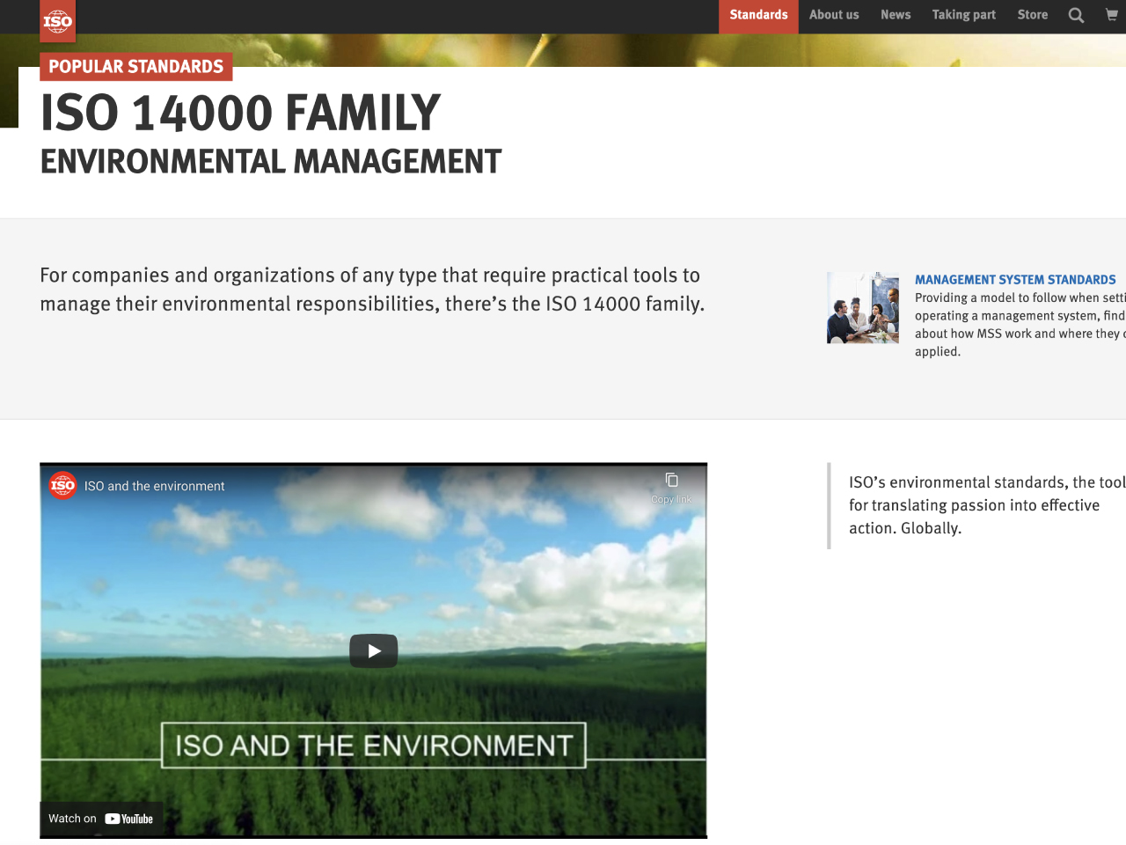Click the 'ISO AND THE ENVIRONMENT' video caption
The height and width of the screenshot is (845, 1126).
pyautogui.click(x=374, y=746)
